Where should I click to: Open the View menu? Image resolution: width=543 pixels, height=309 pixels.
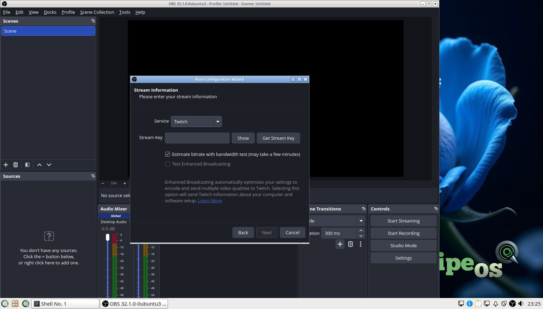(x=34, y=12)
